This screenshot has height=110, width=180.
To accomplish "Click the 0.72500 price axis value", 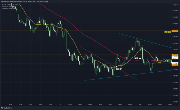I will (175, 24).
